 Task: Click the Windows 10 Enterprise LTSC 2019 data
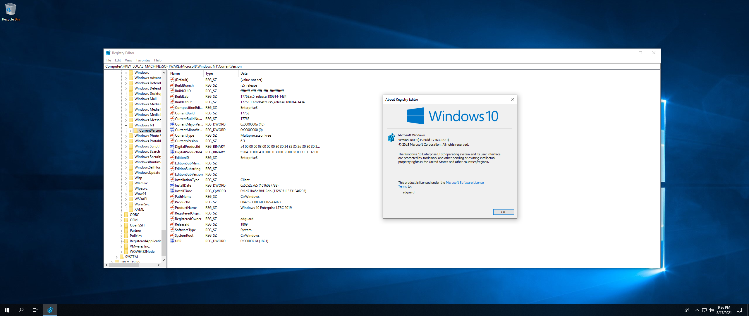266,208
